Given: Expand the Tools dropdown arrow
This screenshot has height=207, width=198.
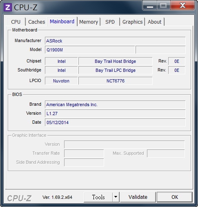Looking at the screenshot, I should [116, 197].
